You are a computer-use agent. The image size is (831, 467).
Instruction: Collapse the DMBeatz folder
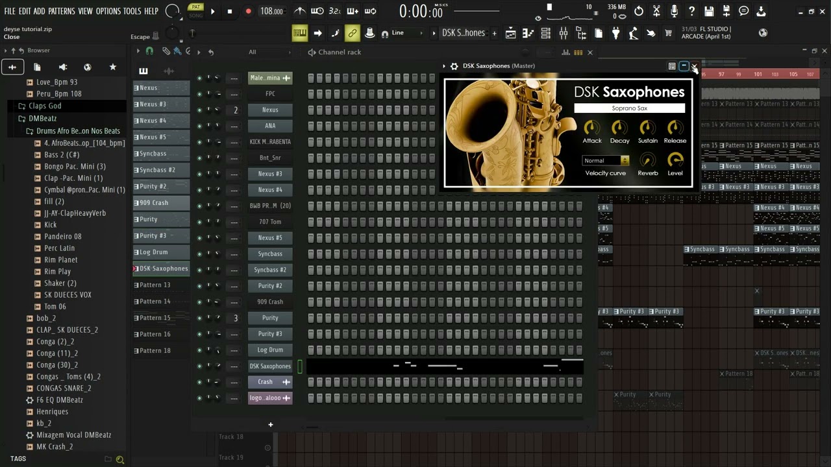[x=42, y=118]
